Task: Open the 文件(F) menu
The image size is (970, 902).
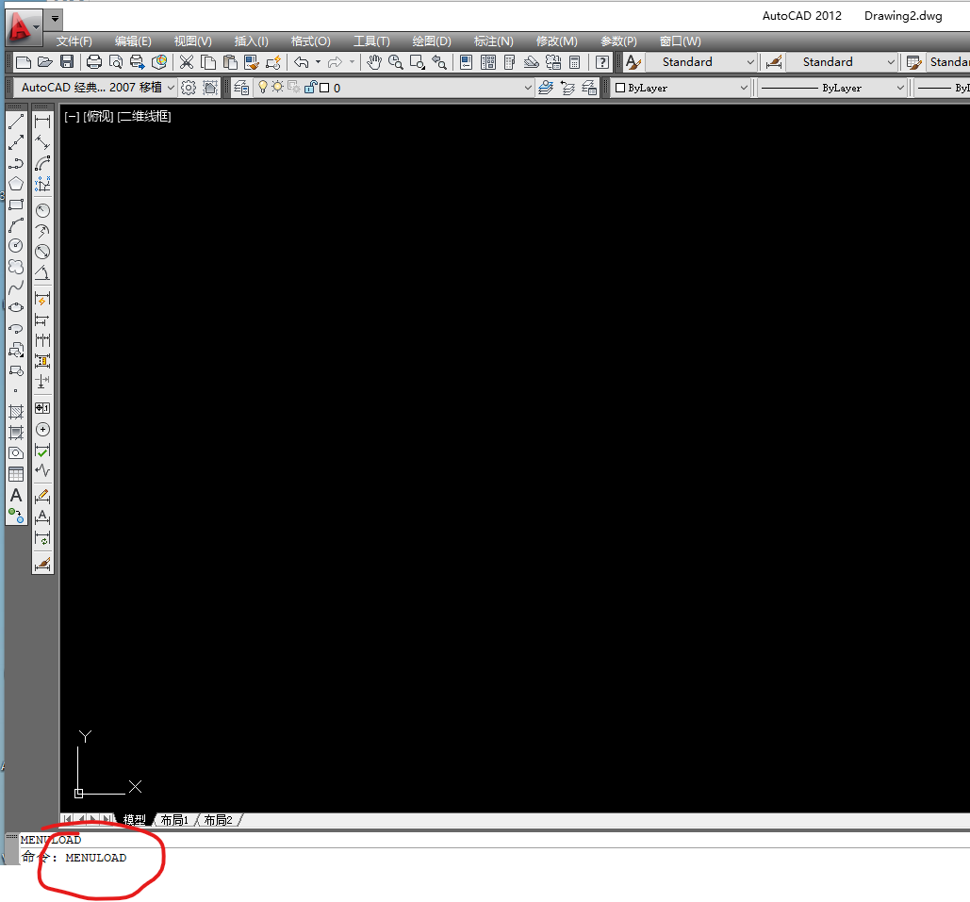Action: click(74, 41)
